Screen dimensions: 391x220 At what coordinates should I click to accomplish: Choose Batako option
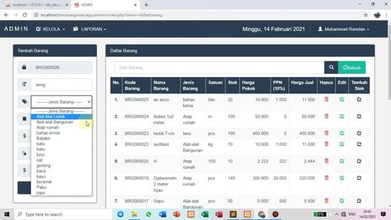[x=61, y=138]
